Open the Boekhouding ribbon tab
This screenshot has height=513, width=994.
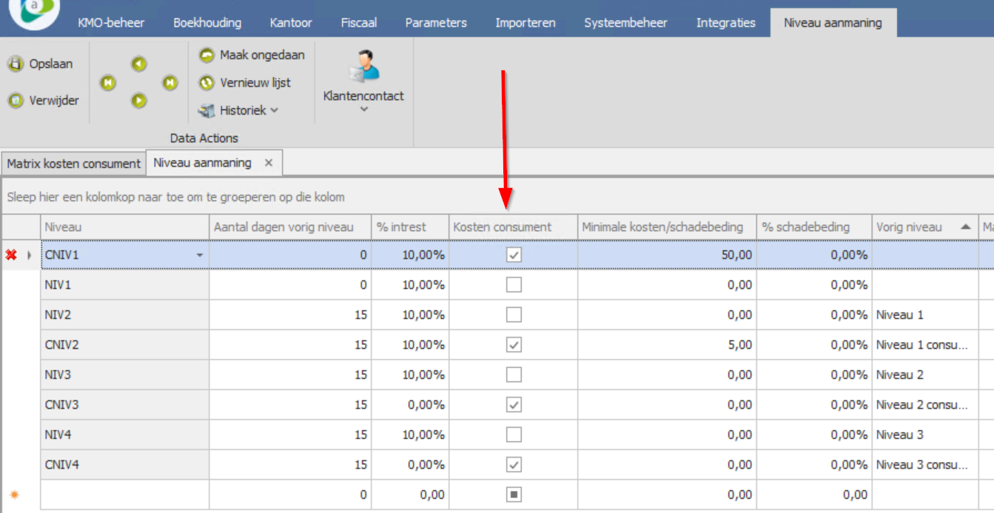pyautogui.click(x=207, y=23)
